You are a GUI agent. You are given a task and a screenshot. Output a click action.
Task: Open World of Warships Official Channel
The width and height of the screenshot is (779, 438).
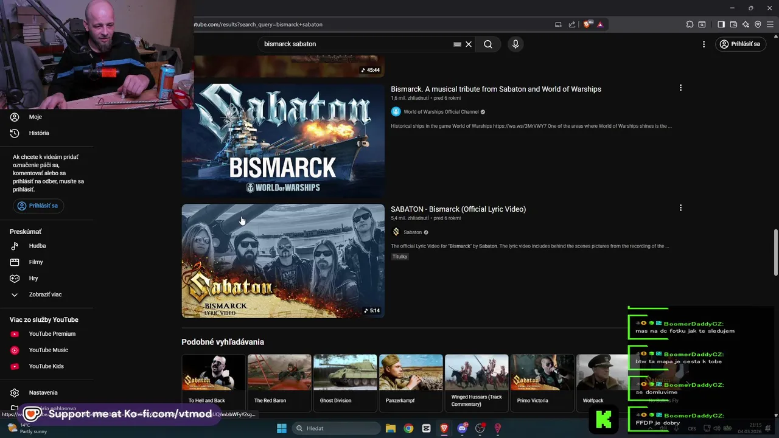point(441,112)
